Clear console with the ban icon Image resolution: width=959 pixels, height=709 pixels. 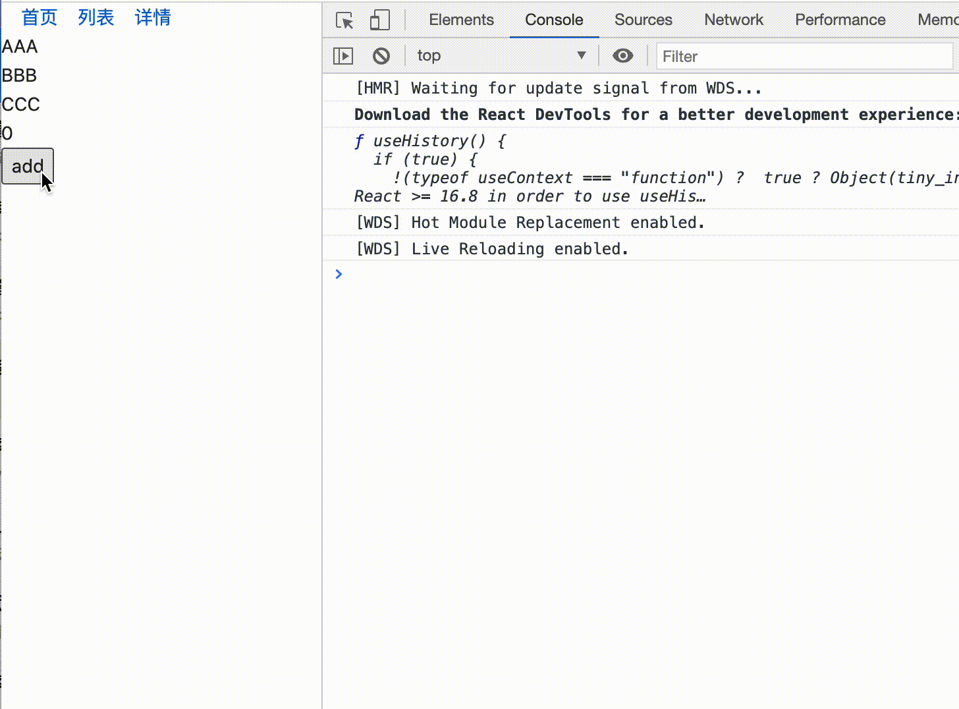click(381, 56)
